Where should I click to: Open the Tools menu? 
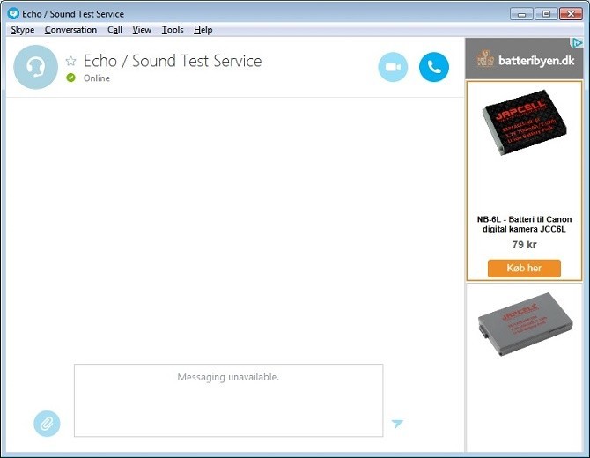tap(173, 30)
